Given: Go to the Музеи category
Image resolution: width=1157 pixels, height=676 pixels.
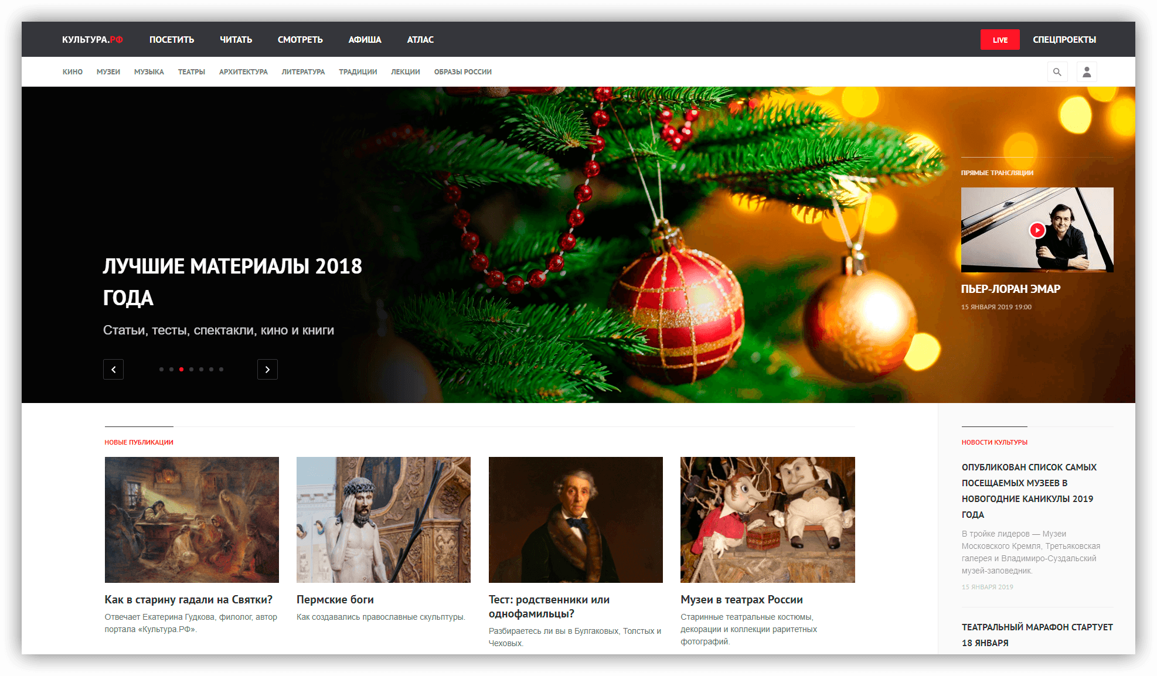Looking at the screenshot, I should 108,72.
